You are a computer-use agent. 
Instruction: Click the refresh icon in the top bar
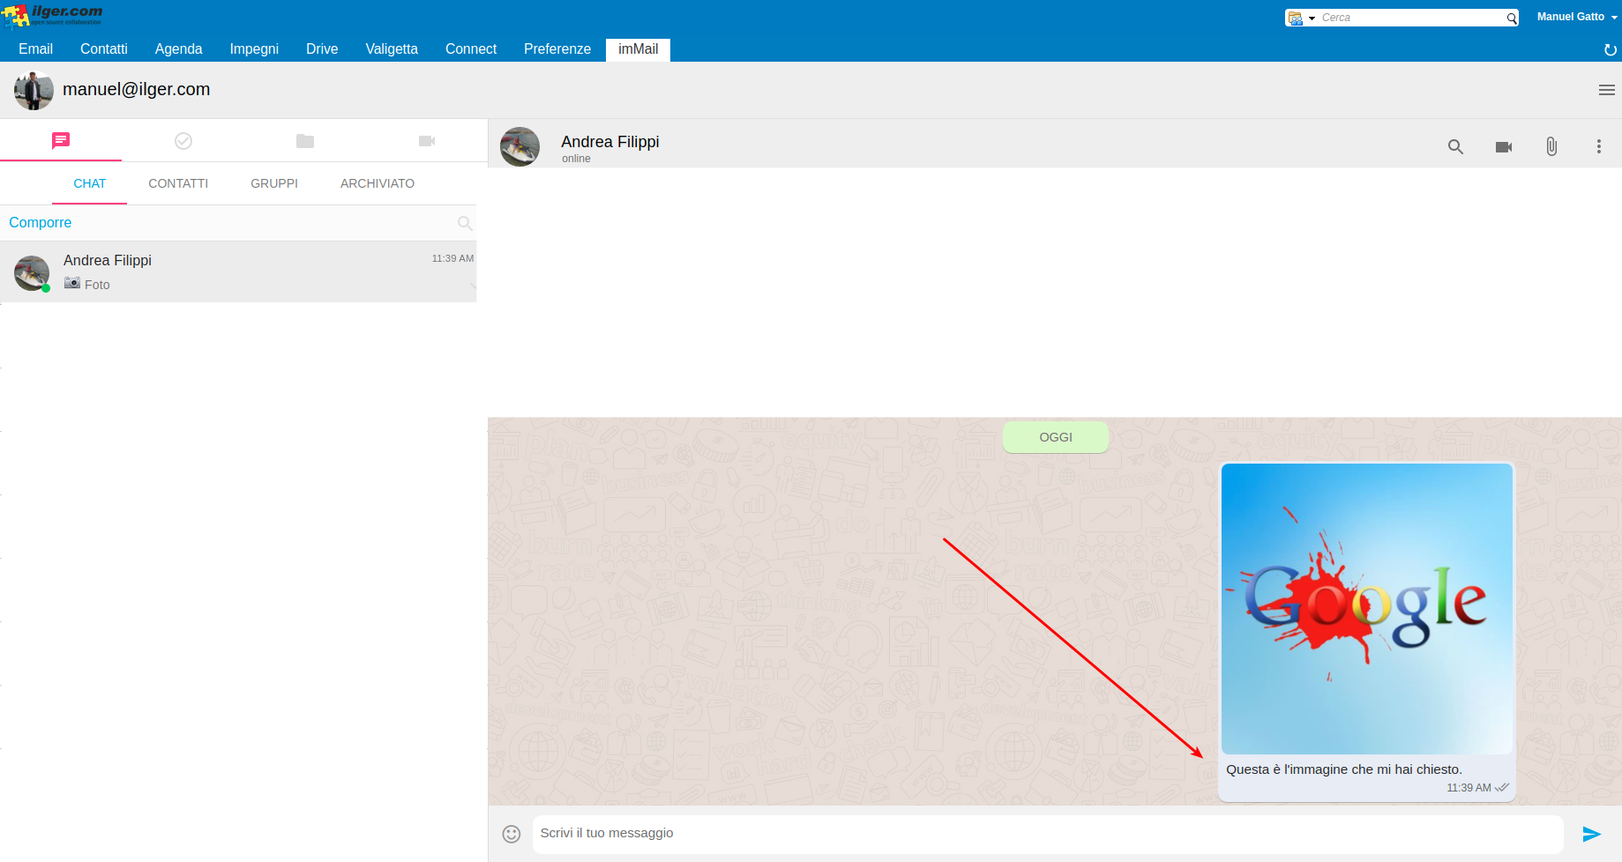[x=1610, y=49]
